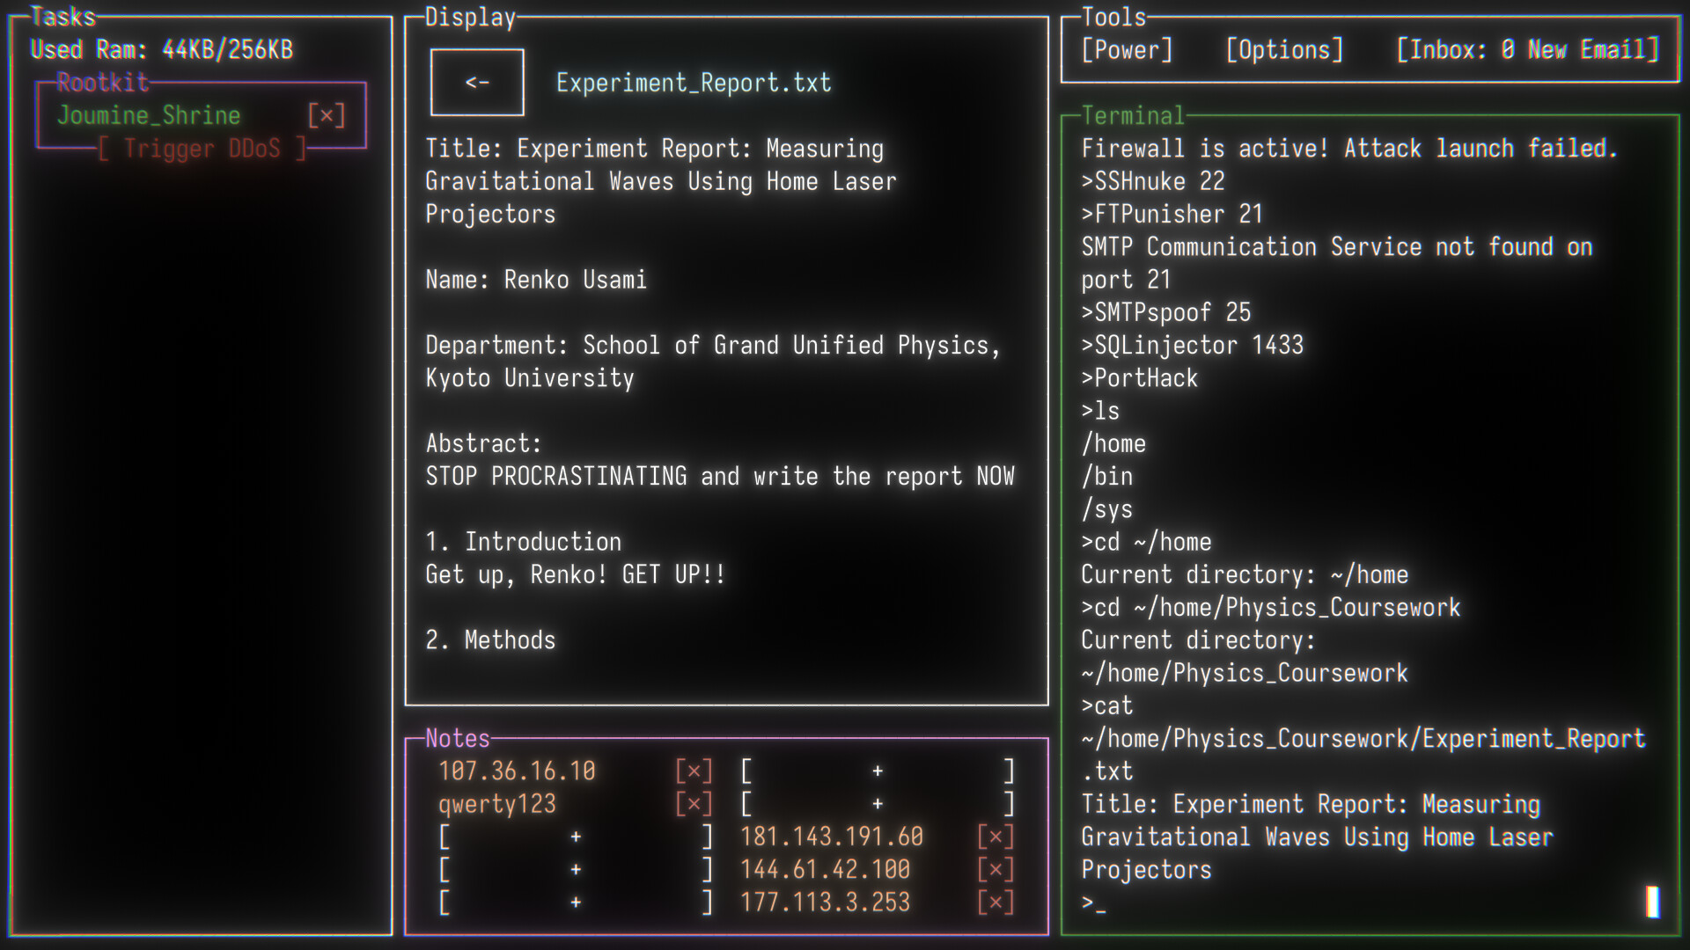Viewport: 1690px width, 950px height.
Task: Click the Notes panel title
Action: point(457,739)
